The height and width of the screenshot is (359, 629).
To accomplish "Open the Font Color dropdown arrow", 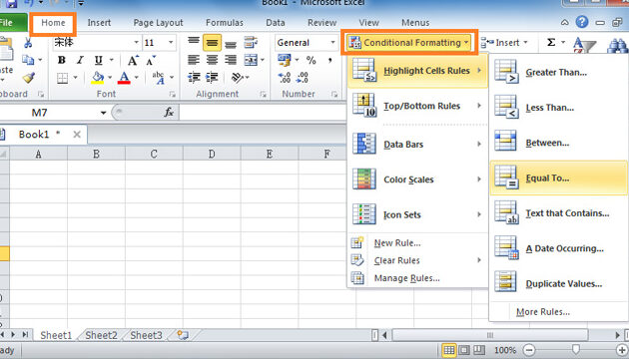I will click(x=137, y=78).
